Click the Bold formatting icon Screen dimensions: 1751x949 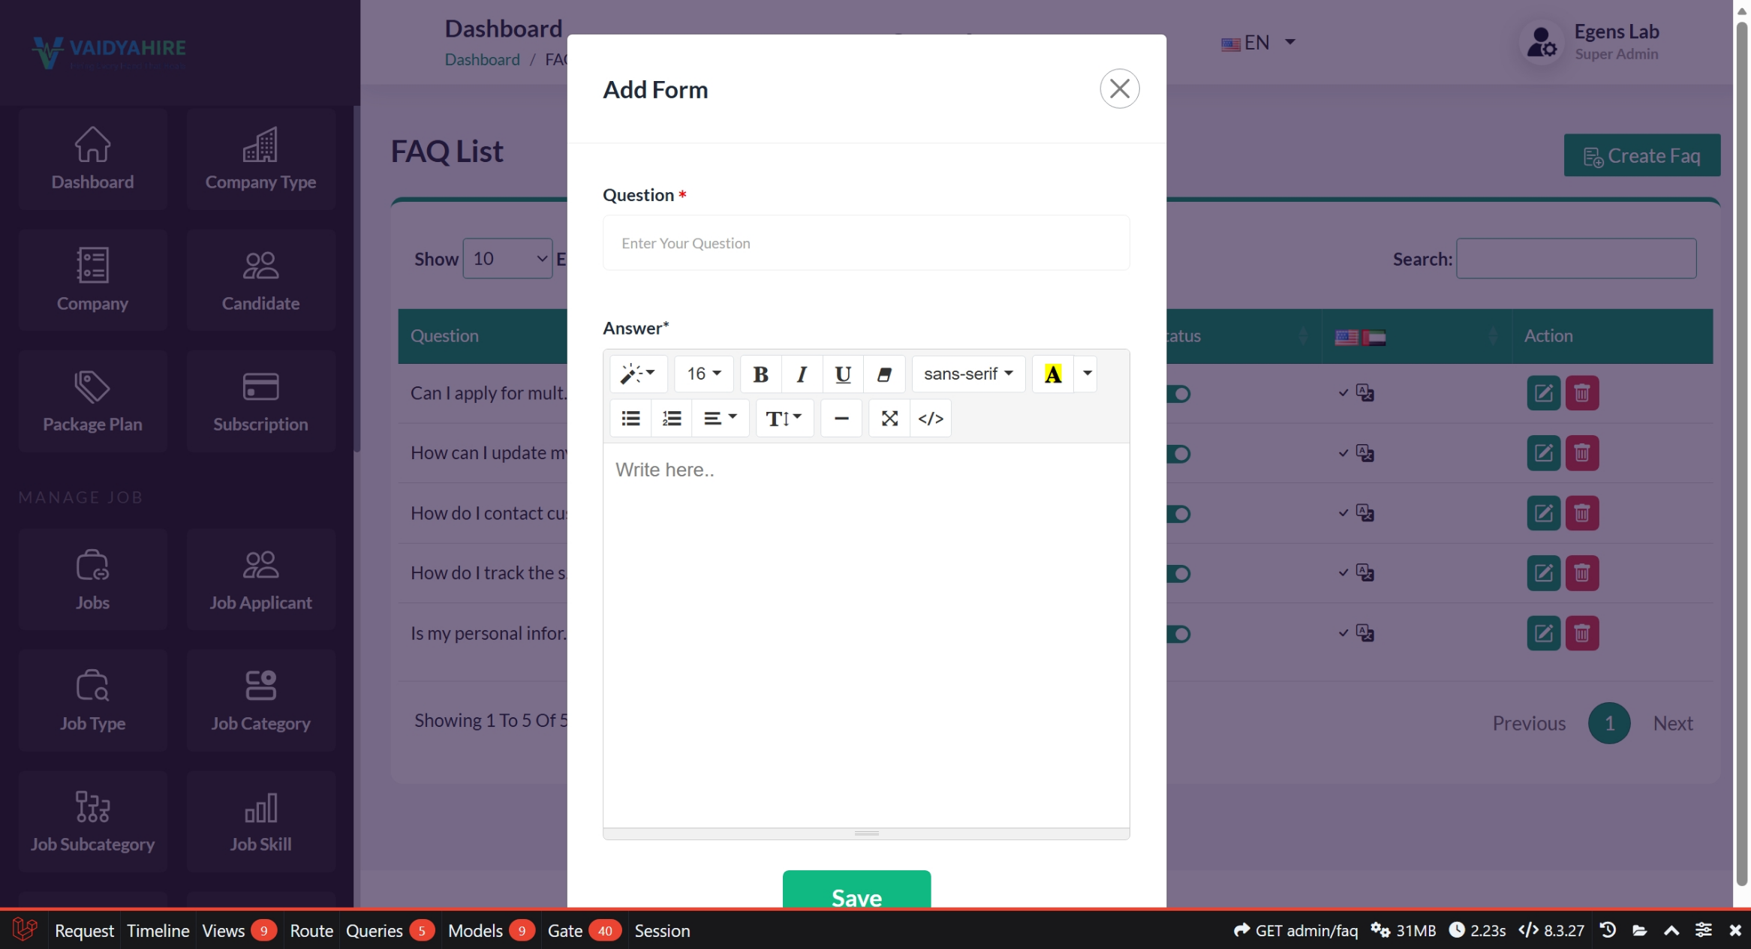[x=760, y=374]
